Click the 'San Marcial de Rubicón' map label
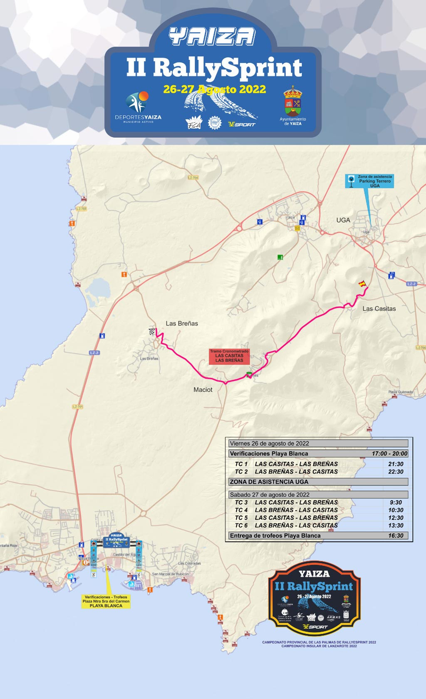This screenshot has height=699, width=426. point(171,574)
